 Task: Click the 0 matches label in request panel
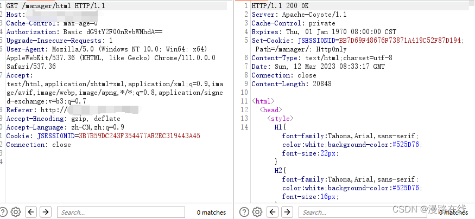[212, 212]
